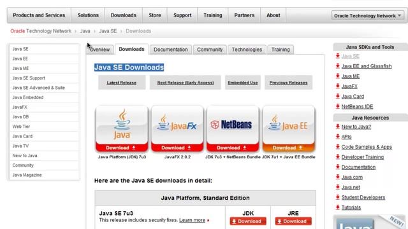Select the Downloads page tab
Viewport: 408px width, 229px height.
pos(132,49)
